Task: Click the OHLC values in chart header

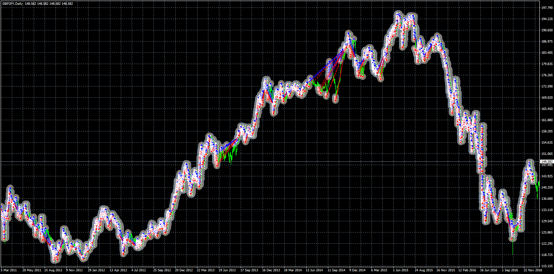Action: (49, 4)
